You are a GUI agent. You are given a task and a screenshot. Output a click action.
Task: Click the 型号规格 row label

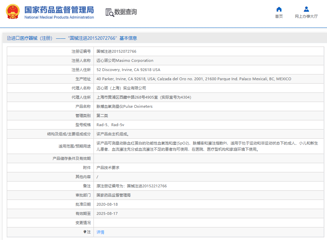click(x=83, y=125)
